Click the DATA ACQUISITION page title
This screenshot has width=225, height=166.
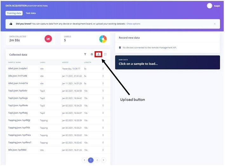coord(16,6)
